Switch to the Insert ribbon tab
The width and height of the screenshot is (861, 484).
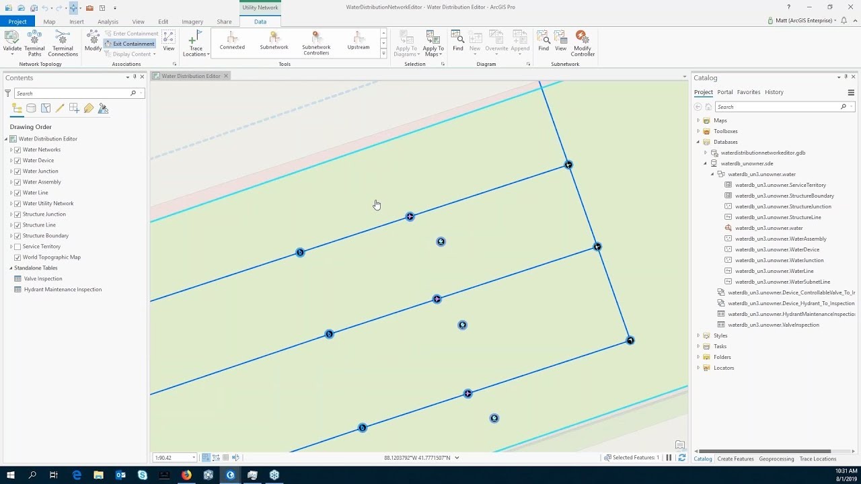[77, 22]
